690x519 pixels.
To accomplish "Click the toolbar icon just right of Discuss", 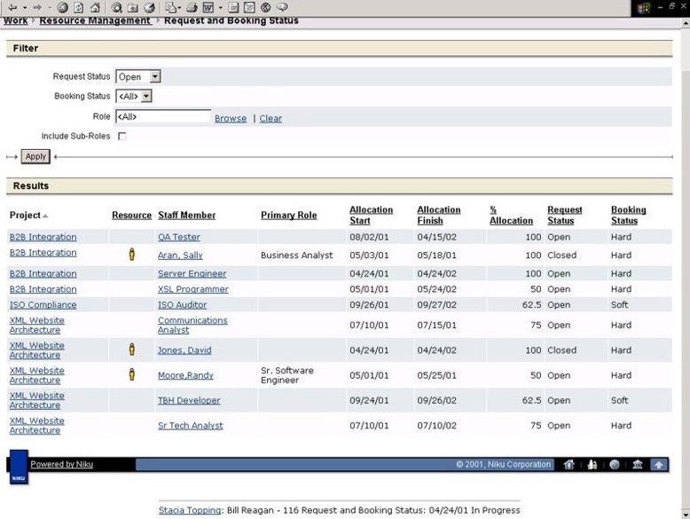I will pos(249,7).
